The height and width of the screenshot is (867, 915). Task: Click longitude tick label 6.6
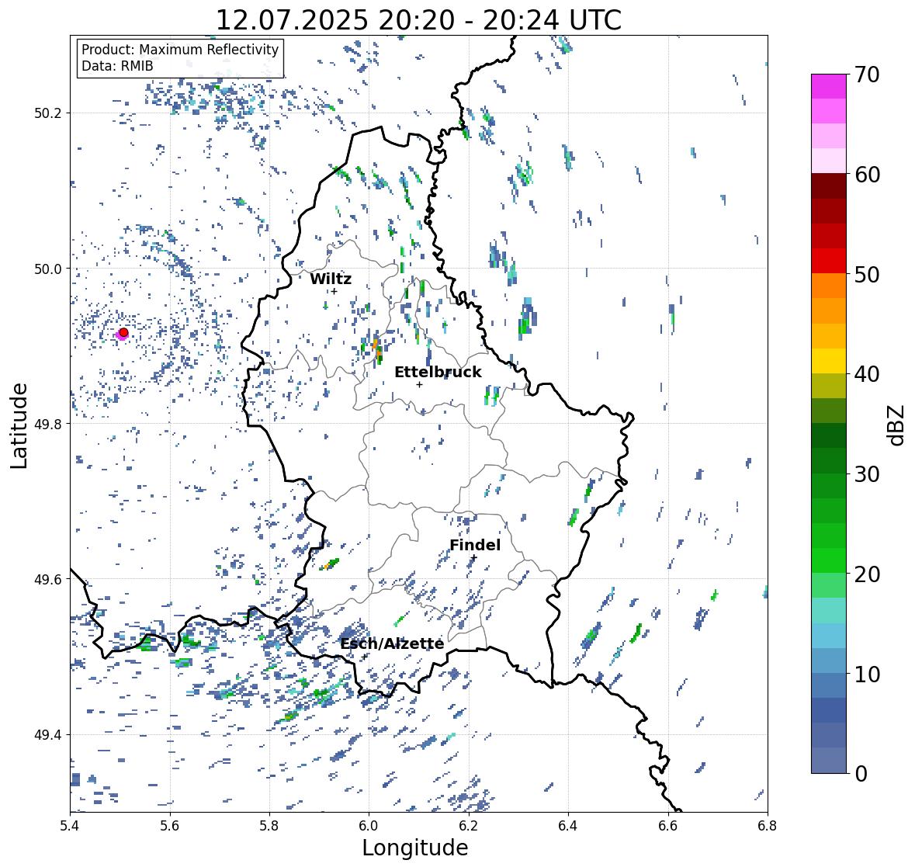pyautogui.click(x=668, y=826)
